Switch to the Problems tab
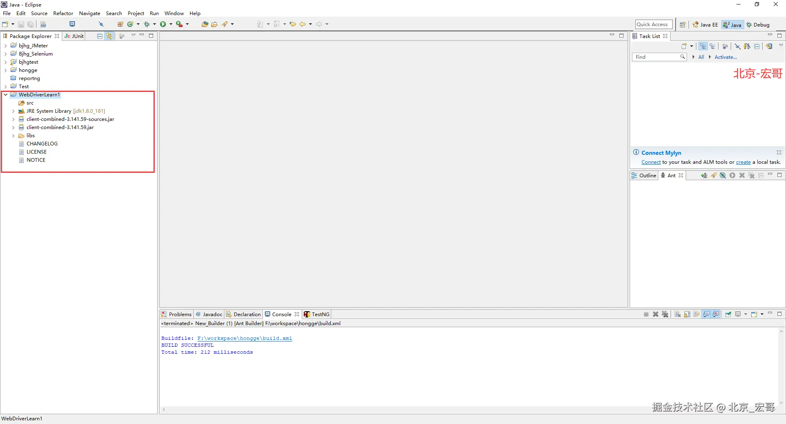This screenshot has width=786, height=424. (x=176, y=314)
